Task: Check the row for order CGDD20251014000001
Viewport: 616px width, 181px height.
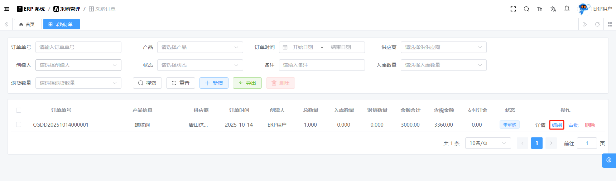Action: click(19, 124)
